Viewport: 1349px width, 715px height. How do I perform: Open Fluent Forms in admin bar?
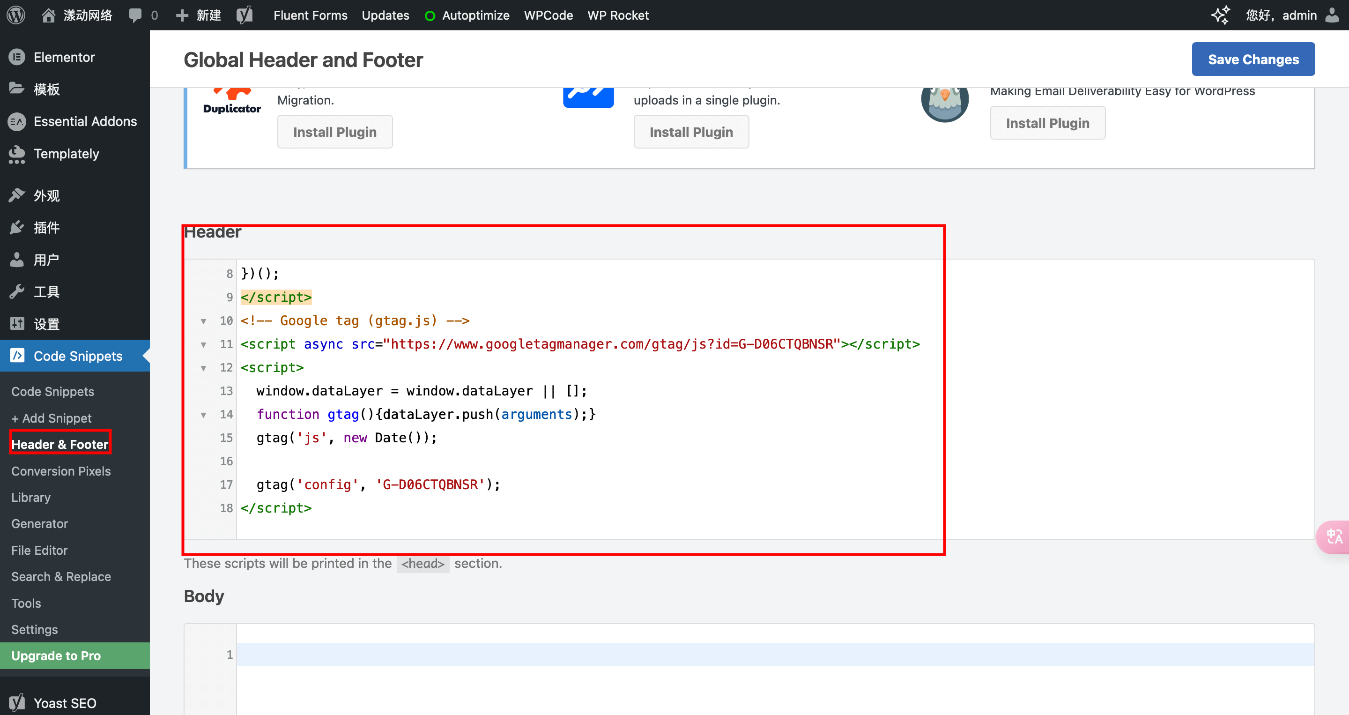310,15
